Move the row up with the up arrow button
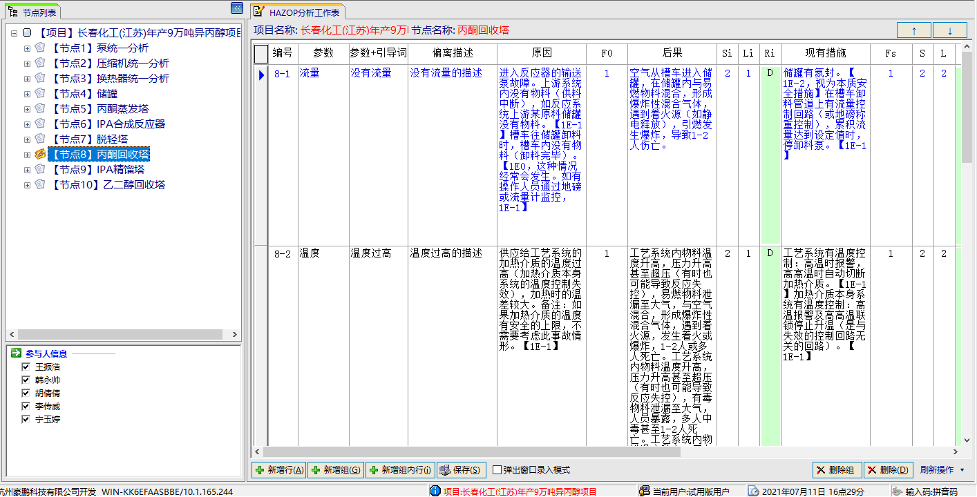This screenshot has width=977, height=497. click(914, 30)
